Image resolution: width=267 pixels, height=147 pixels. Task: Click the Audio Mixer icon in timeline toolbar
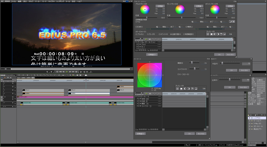(x=81, y=75)
